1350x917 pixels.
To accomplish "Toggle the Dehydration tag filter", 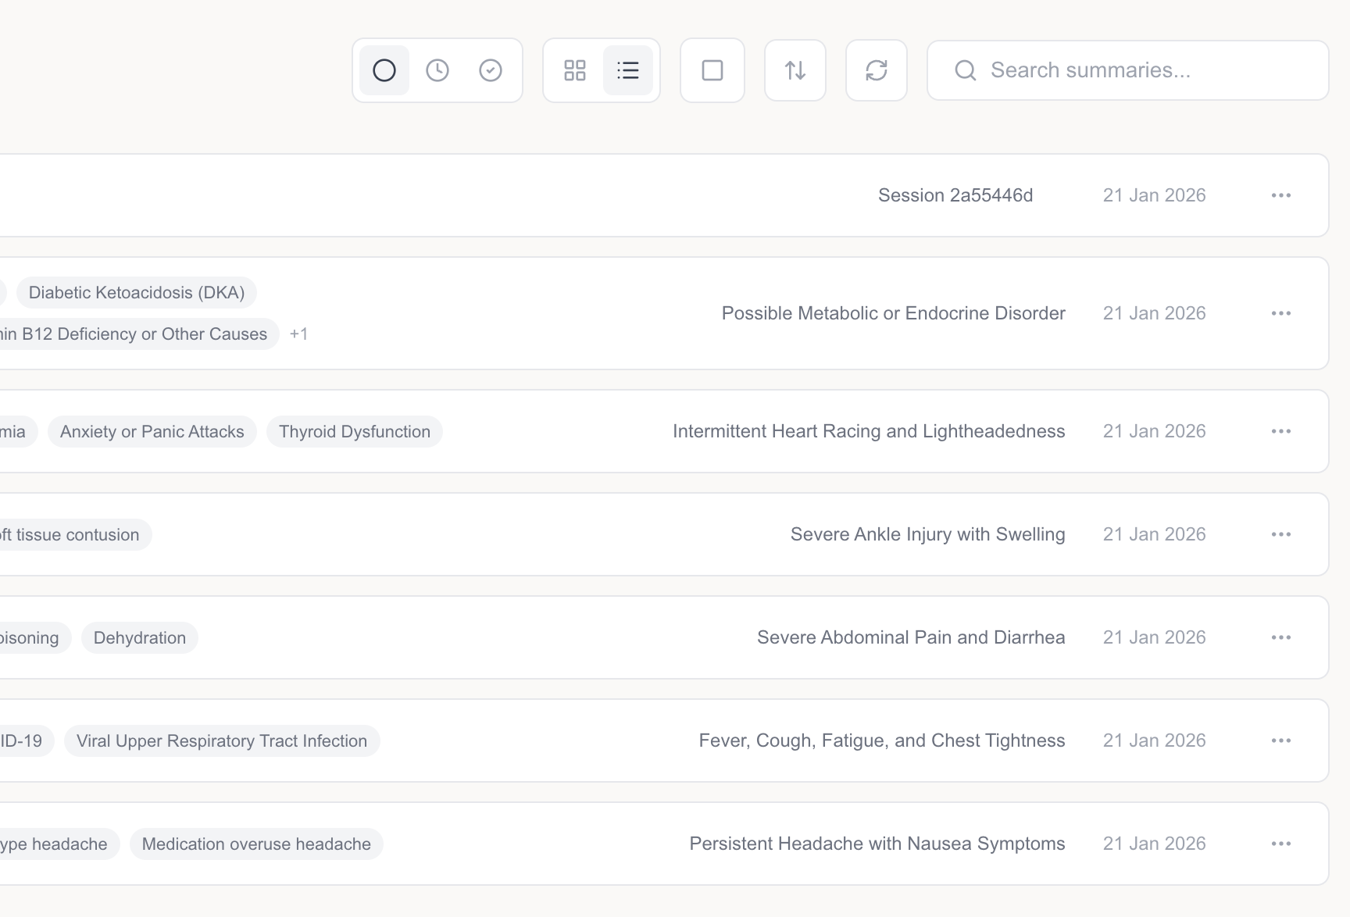I will pos(139,637).
